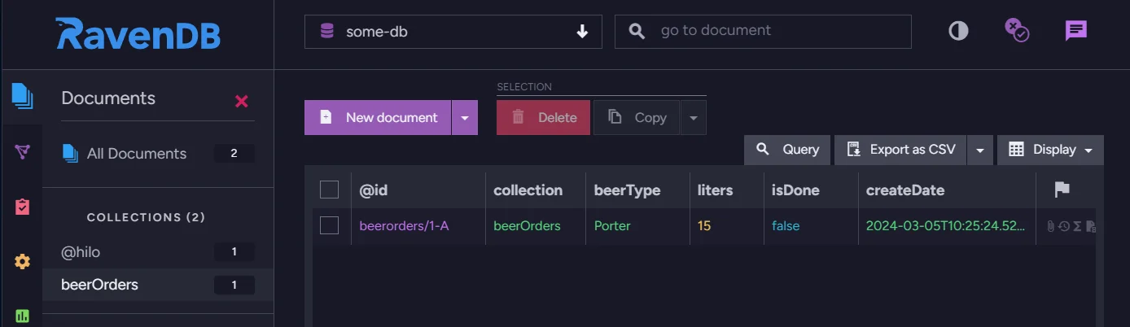Focus the go to document field
The width and height of the screenshot is (1130, 327).
763,32
